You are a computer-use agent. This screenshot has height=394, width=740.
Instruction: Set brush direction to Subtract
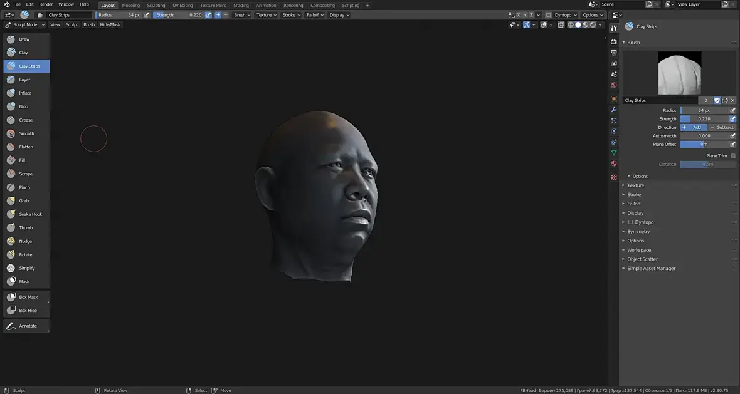point(722,127)
